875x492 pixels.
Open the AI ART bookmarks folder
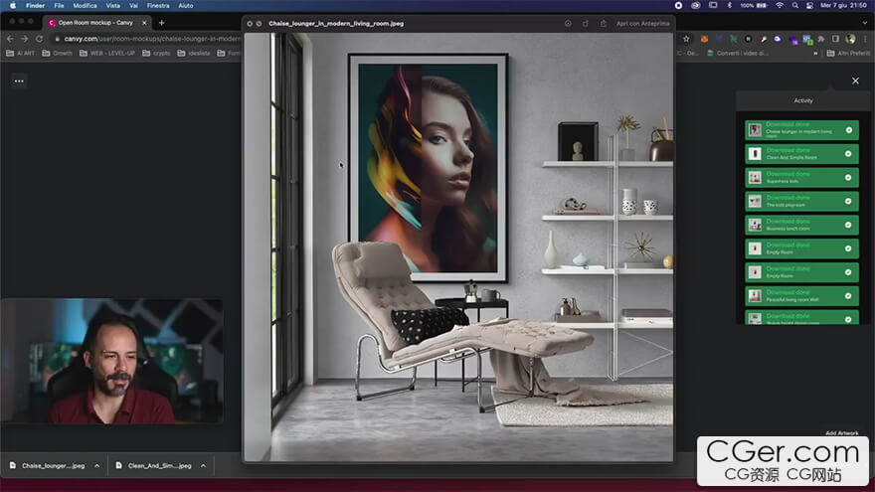21,53
